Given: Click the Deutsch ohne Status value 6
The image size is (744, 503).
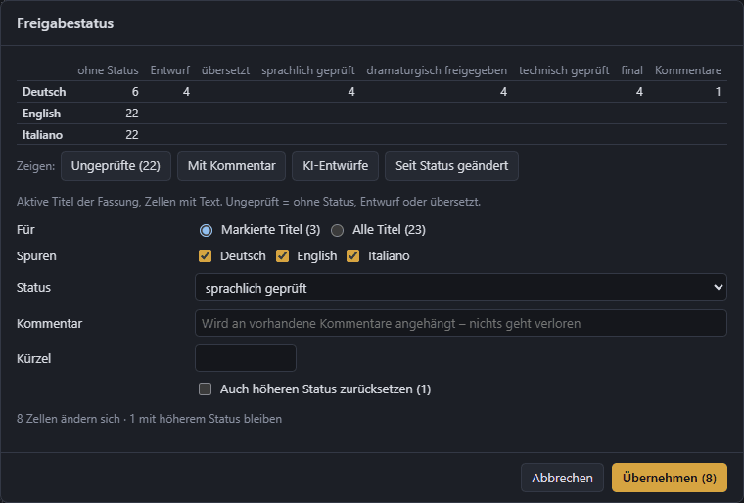Looking at the screenshot, I should point(135,92).
